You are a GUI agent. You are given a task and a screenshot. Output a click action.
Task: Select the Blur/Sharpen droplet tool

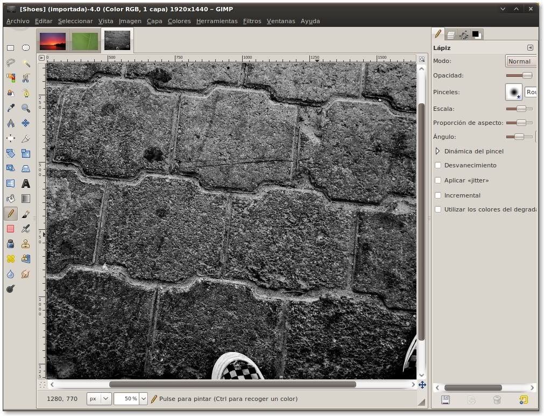click(x=10, y=274)
